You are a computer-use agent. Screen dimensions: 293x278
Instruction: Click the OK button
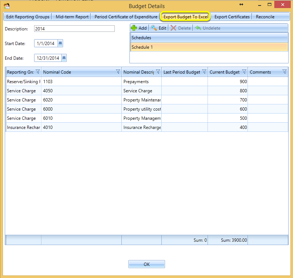[147, 264]
